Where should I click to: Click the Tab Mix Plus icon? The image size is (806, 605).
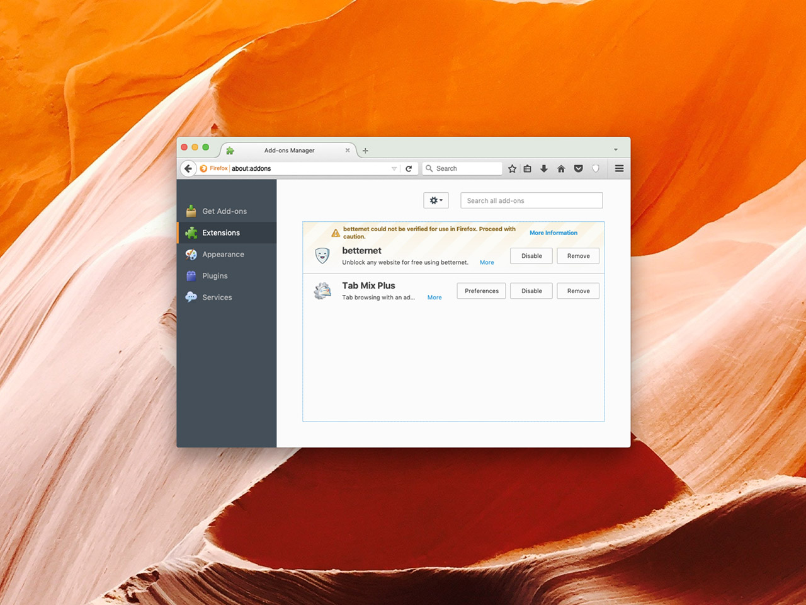tap(322, 290)
